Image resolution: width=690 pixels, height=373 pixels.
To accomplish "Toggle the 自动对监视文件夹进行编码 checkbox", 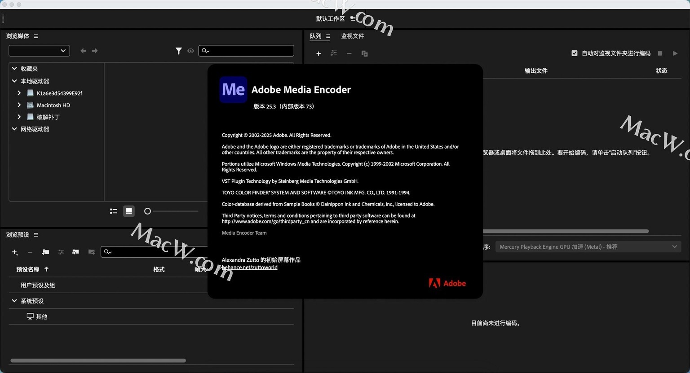I will pyautogui.click(x=575, y=53).
